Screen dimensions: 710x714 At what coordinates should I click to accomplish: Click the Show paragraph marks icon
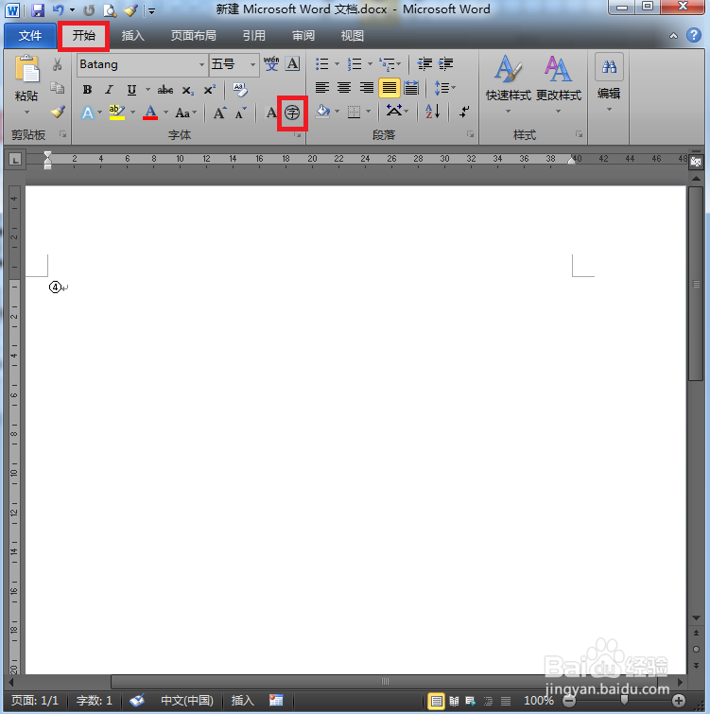tap(464, 111)
